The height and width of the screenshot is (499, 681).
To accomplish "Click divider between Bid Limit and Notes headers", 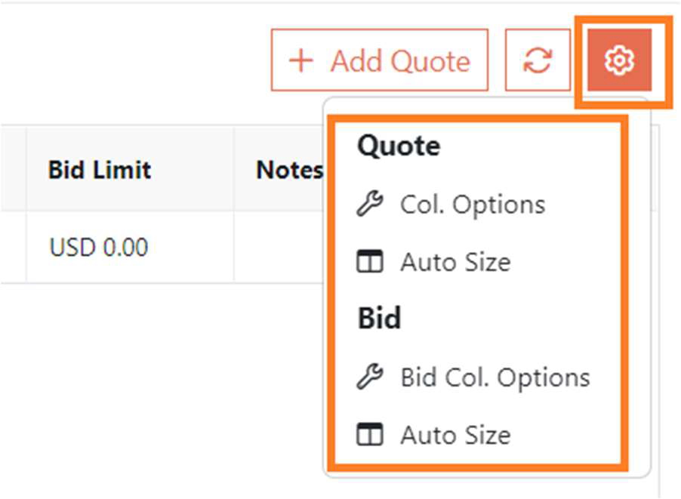I will [234, 170].
